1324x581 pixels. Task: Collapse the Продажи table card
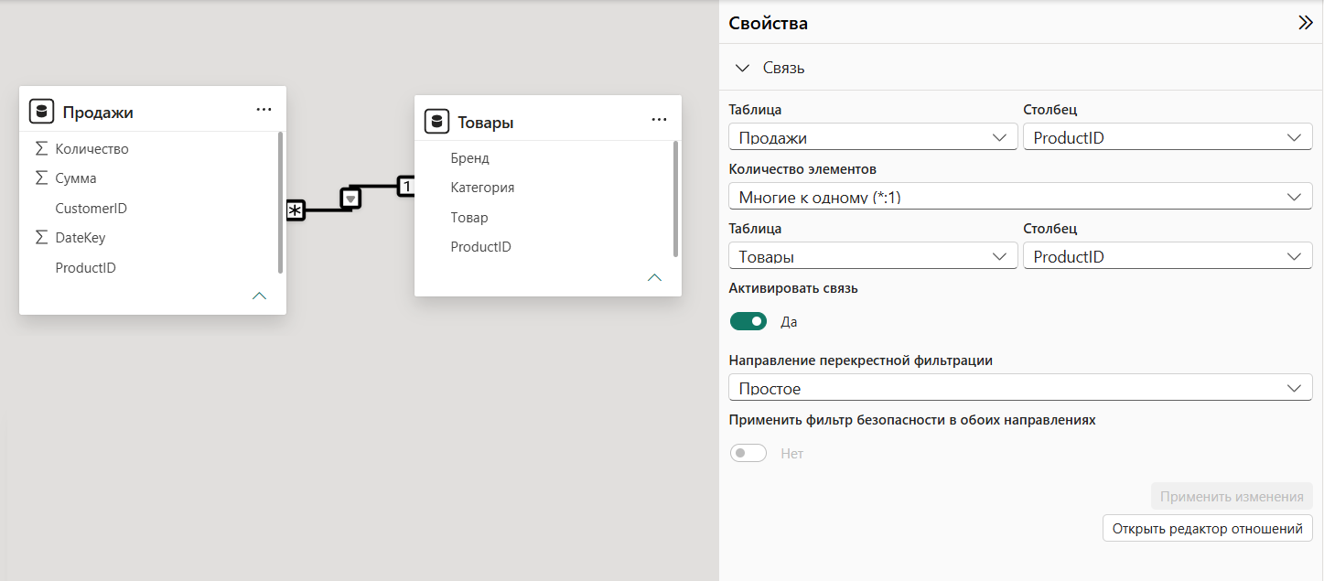click(x=260, y=296)
